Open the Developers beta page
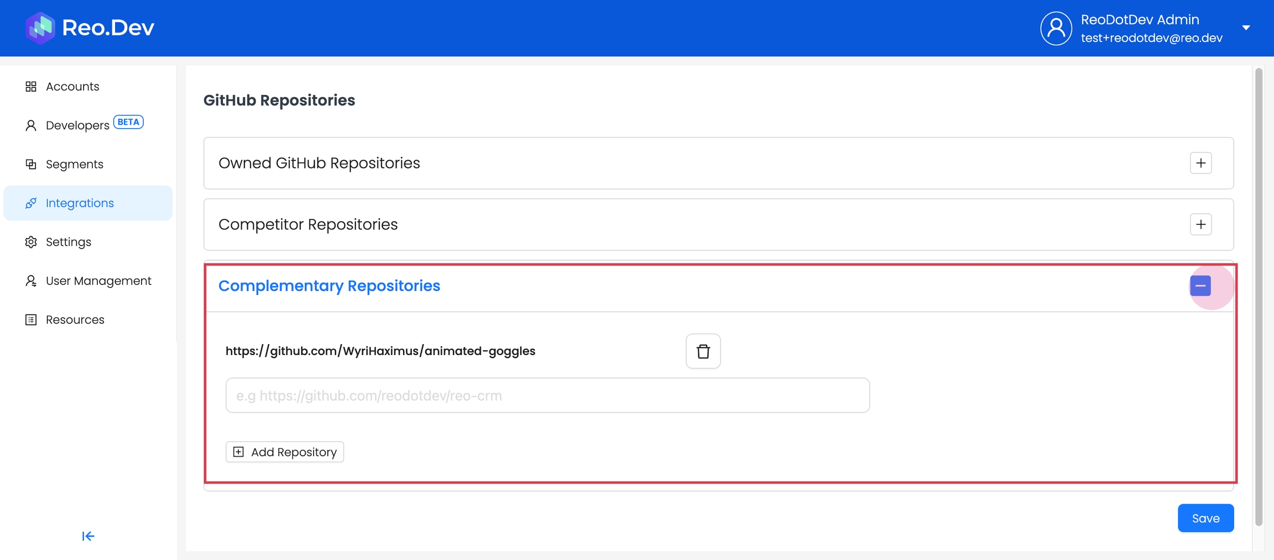The height and width of the screenshot is (560, 1274). (x=77, y=125)
